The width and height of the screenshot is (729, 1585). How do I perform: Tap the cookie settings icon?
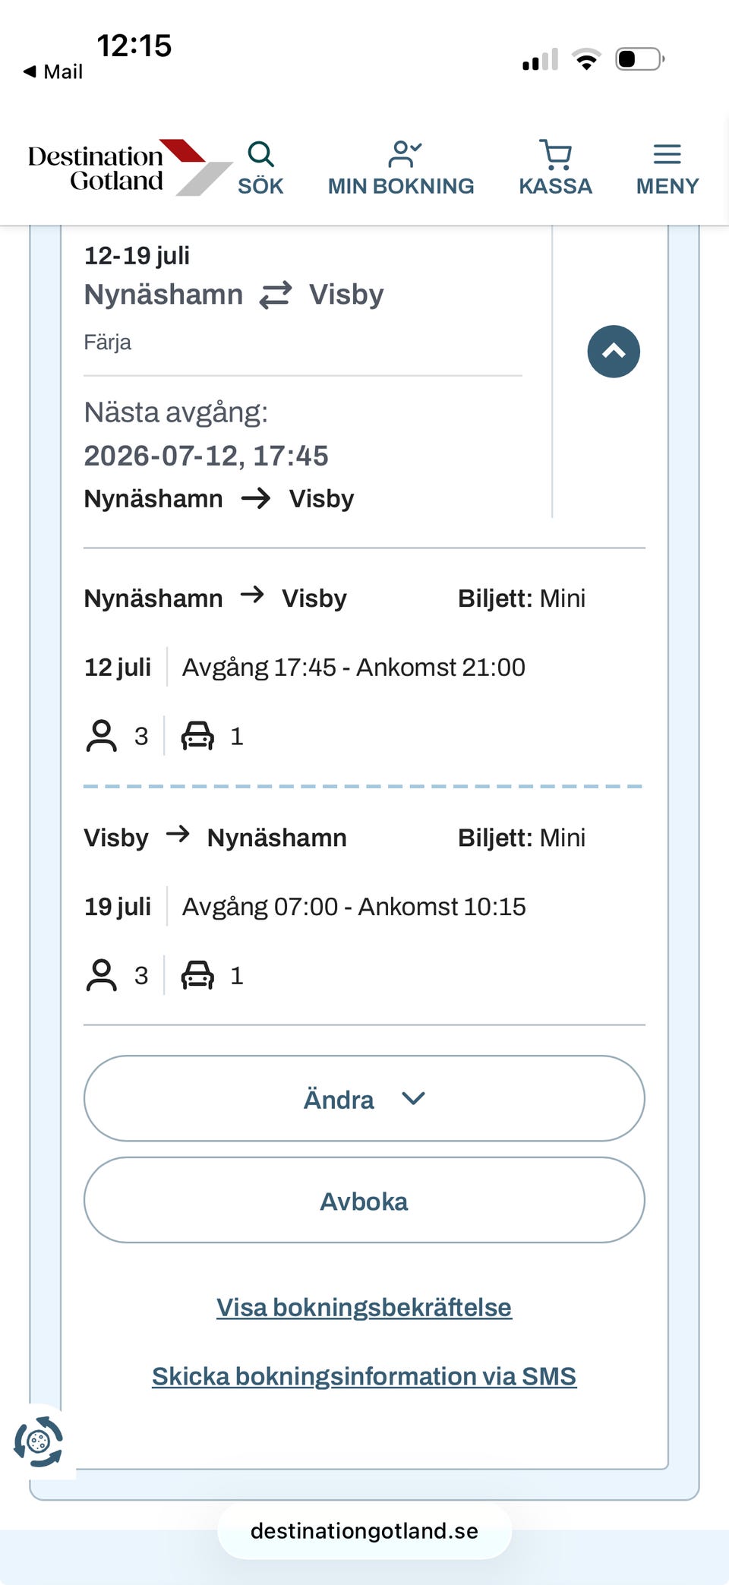coord(39,1441)
